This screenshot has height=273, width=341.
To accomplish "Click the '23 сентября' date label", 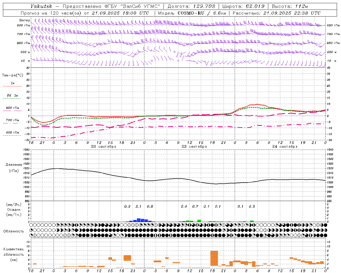I will (x=194, y=147).
